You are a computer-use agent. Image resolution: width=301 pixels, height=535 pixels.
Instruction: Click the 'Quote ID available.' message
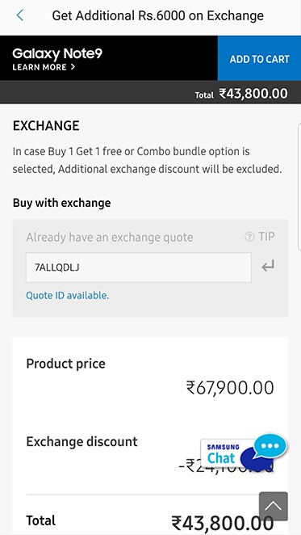(68, 296)
